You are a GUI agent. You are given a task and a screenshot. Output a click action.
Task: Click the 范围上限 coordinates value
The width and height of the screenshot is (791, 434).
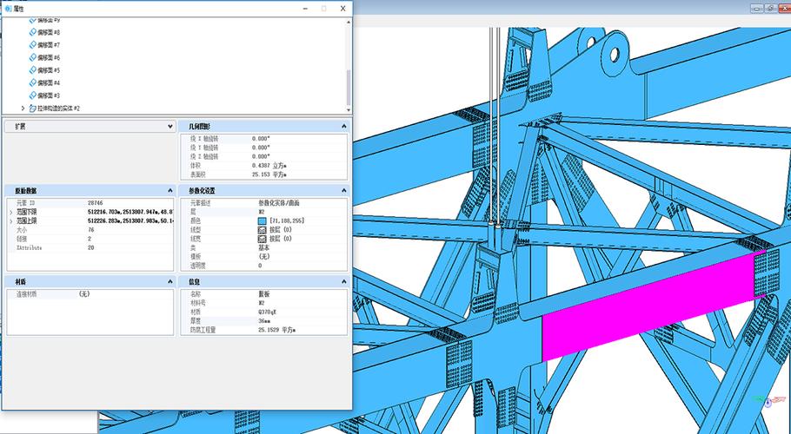click(130, 221)
